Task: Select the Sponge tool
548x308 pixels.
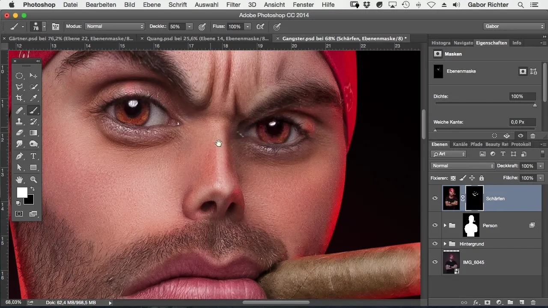Action: tap(33, 144)
